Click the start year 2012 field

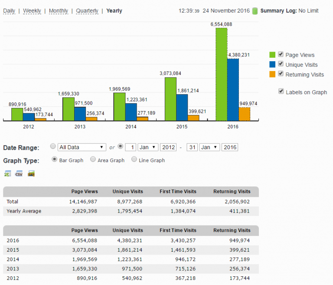coord(168,147)
